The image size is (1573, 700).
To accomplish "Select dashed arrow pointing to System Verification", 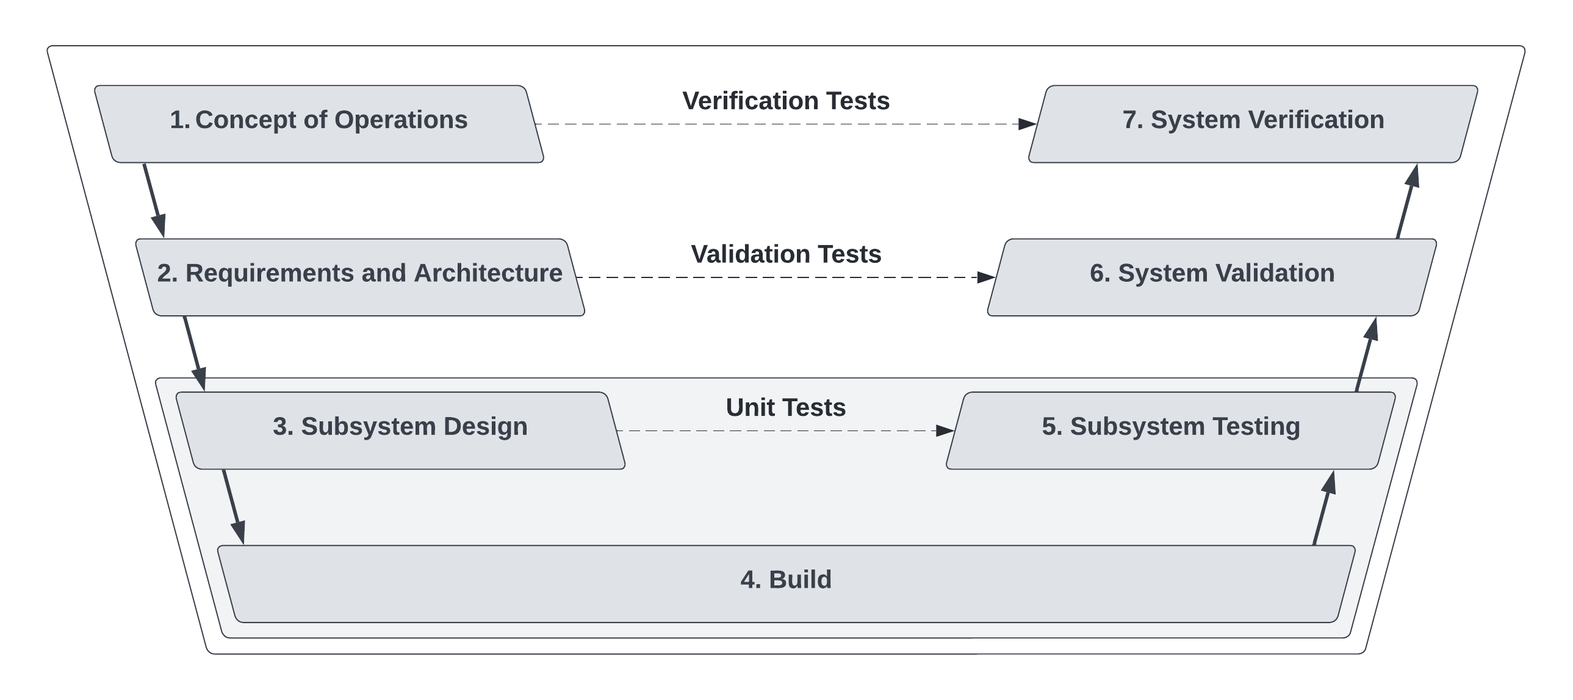I will [x=786, y=124].
